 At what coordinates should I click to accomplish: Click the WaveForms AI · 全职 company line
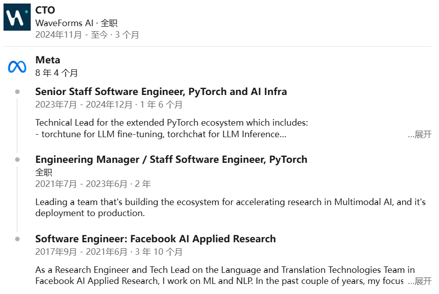[x=76, y=23]
